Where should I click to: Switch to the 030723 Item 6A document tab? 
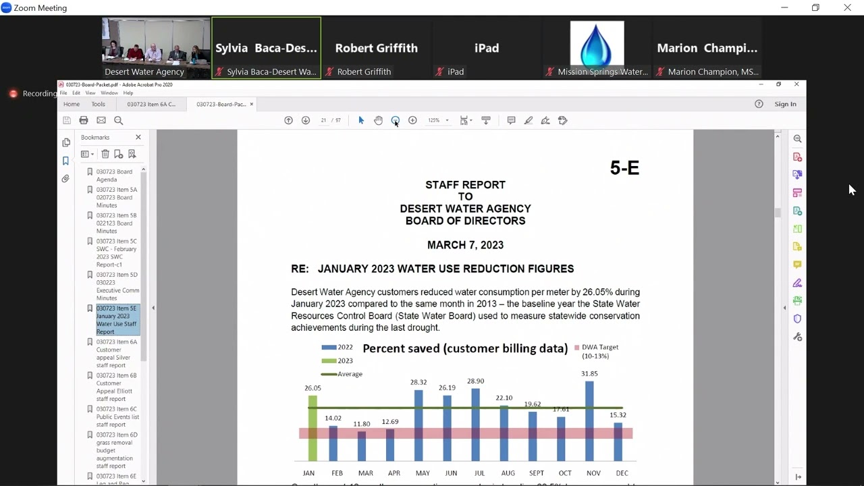[151, 104]
